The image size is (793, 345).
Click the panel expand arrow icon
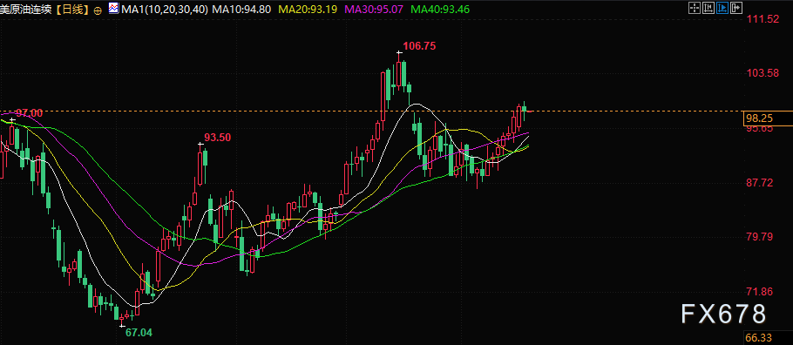[x=737, y=8]
